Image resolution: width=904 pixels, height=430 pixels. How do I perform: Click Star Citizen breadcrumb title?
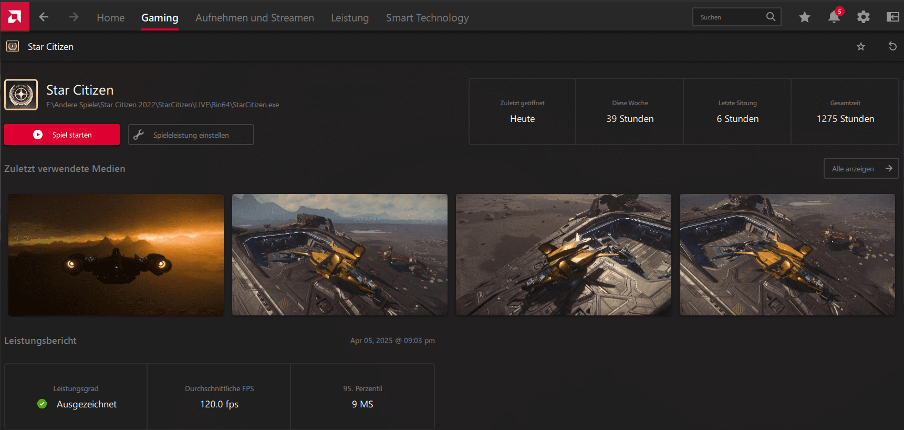click(x=50, y=47)
